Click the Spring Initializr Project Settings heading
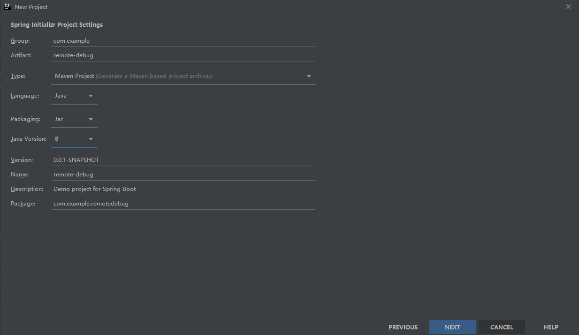Viewport: 579px width, 335px height. click(x=57, y=25)
